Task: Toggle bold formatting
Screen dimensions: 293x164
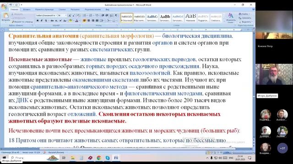Action: point(38,20)
